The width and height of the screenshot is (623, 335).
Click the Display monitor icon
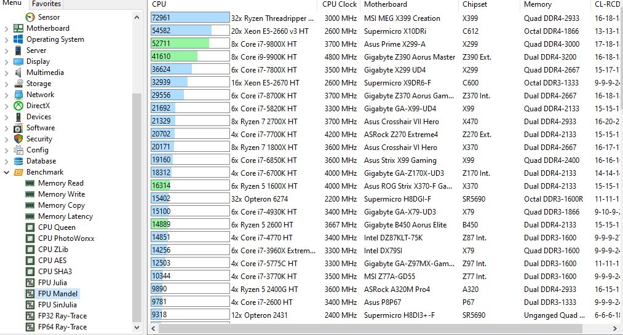pyautogui.click(x=18, y=61)
